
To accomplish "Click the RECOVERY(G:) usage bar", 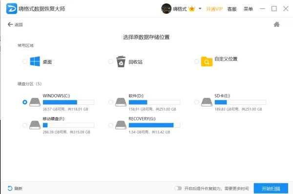I will pos(154,125).
